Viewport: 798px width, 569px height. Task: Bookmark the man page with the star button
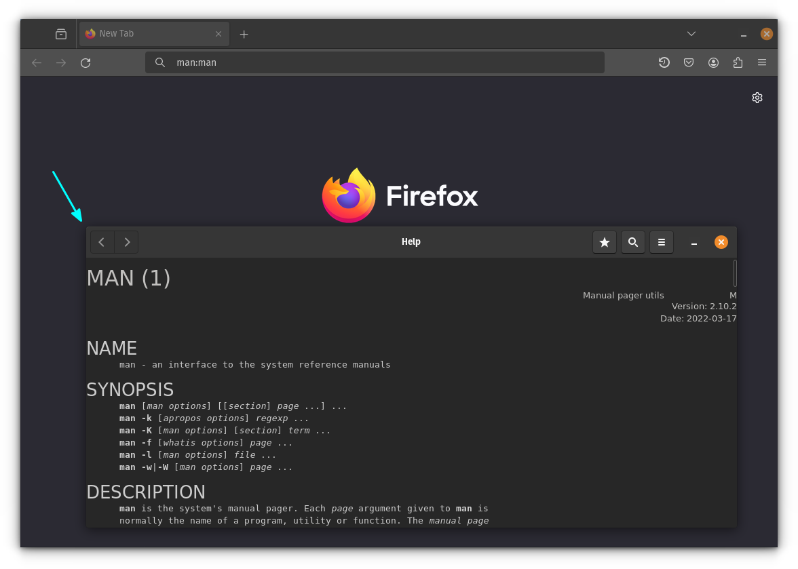tap(605, 242)
